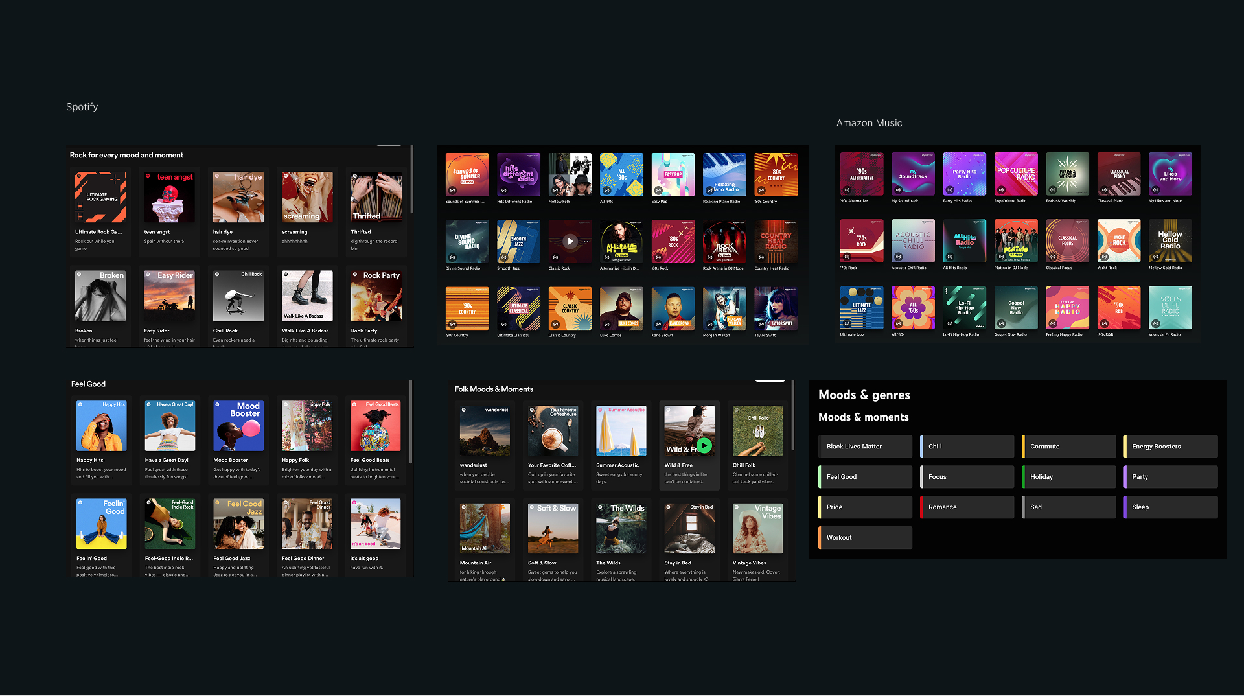Click the radio icon on Taylor Swift station

pos(761,324)
